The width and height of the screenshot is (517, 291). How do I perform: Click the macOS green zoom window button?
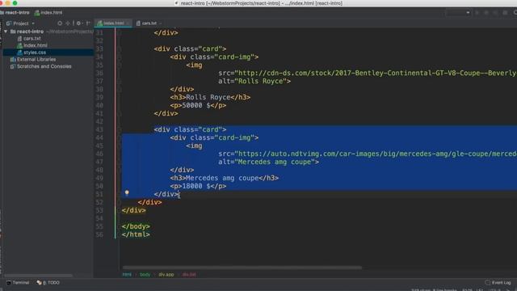coord(15,3)
